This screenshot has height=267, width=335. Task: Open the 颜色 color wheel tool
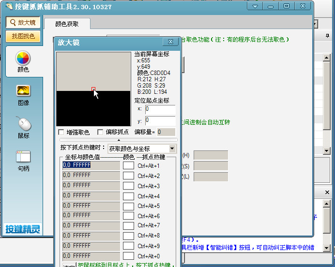click(23, 61)
